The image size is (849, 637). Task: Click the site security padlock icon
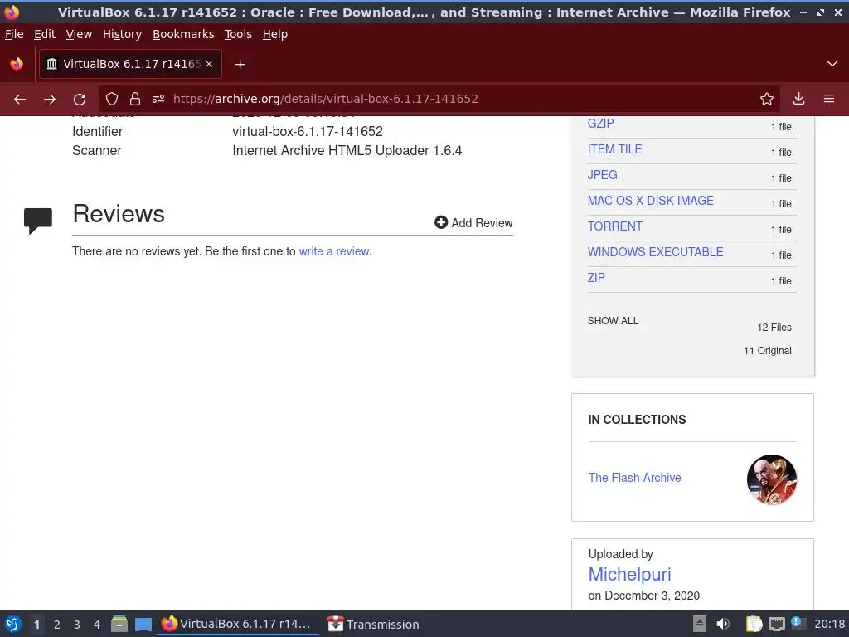pyautogui.click(x=135, y=100)
